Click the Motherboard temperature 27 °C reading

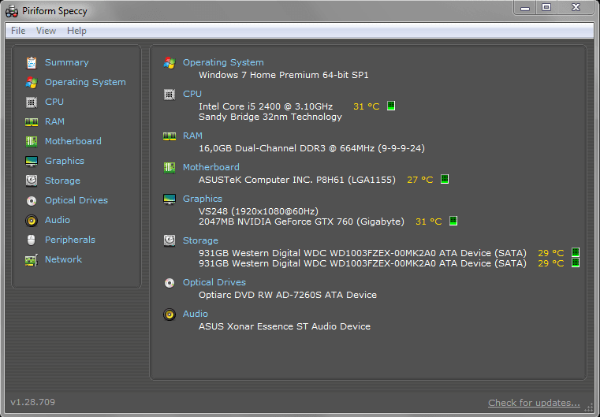[x=419, y=180]
